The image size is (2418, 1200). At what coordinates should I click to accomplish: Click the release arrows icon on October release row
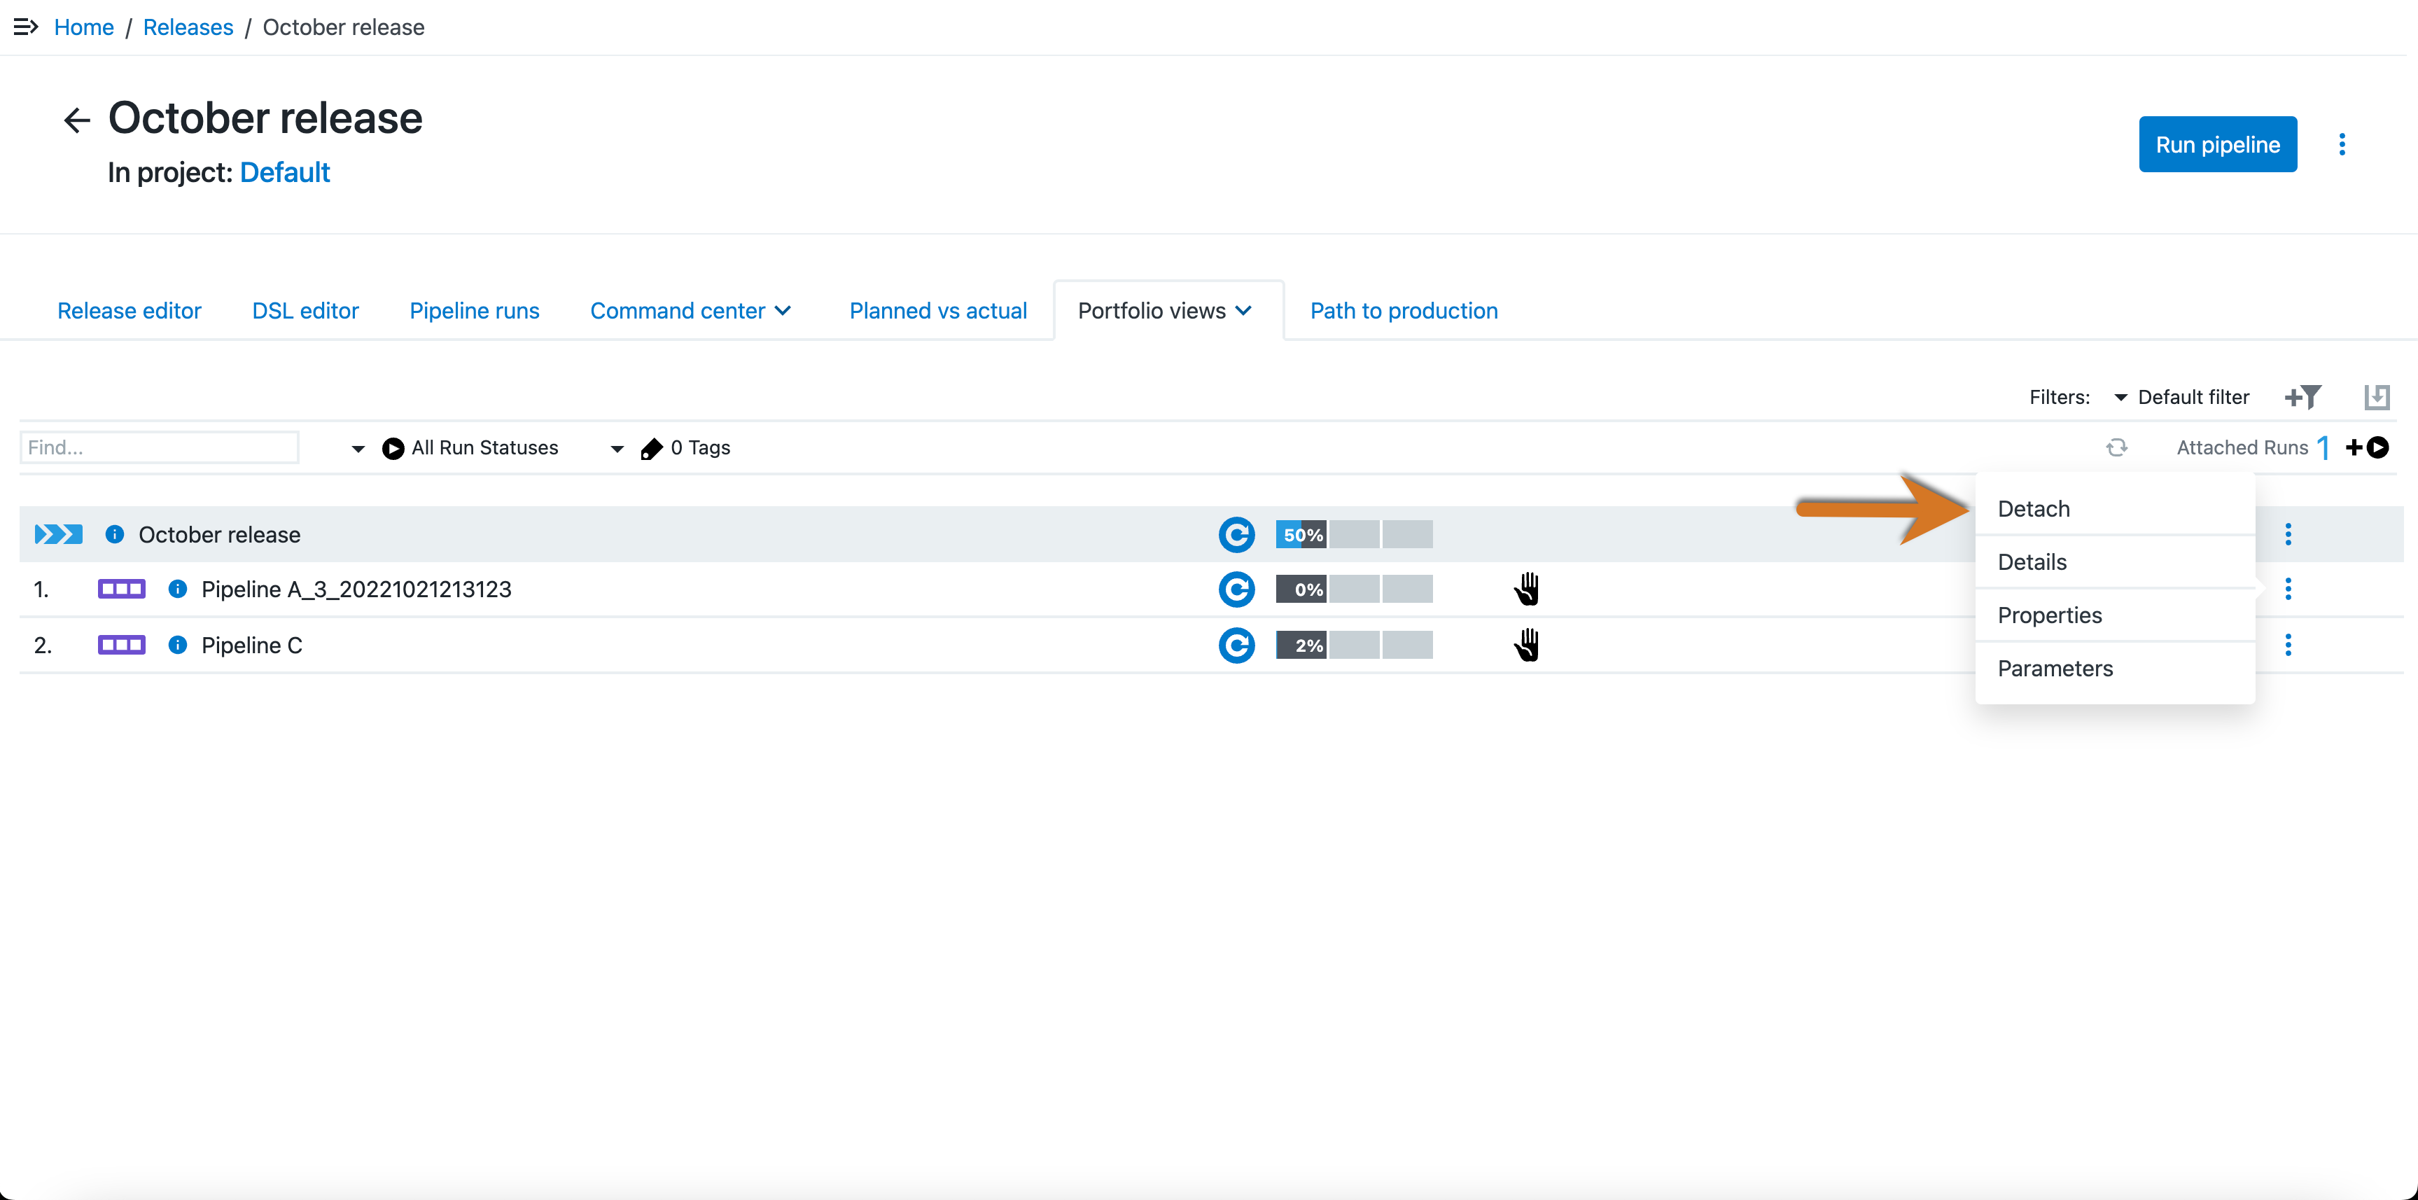point(58,534)
